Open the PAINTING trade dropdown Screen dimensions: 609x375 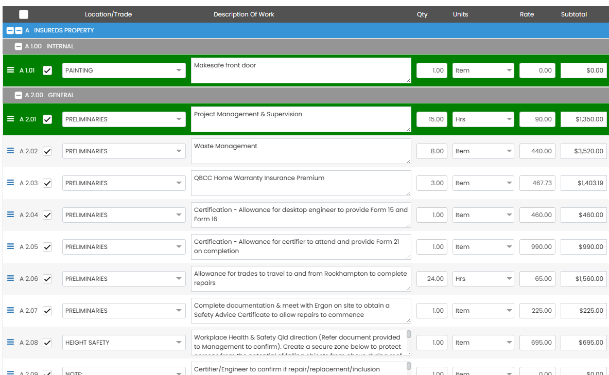click(x=124, y=70)
